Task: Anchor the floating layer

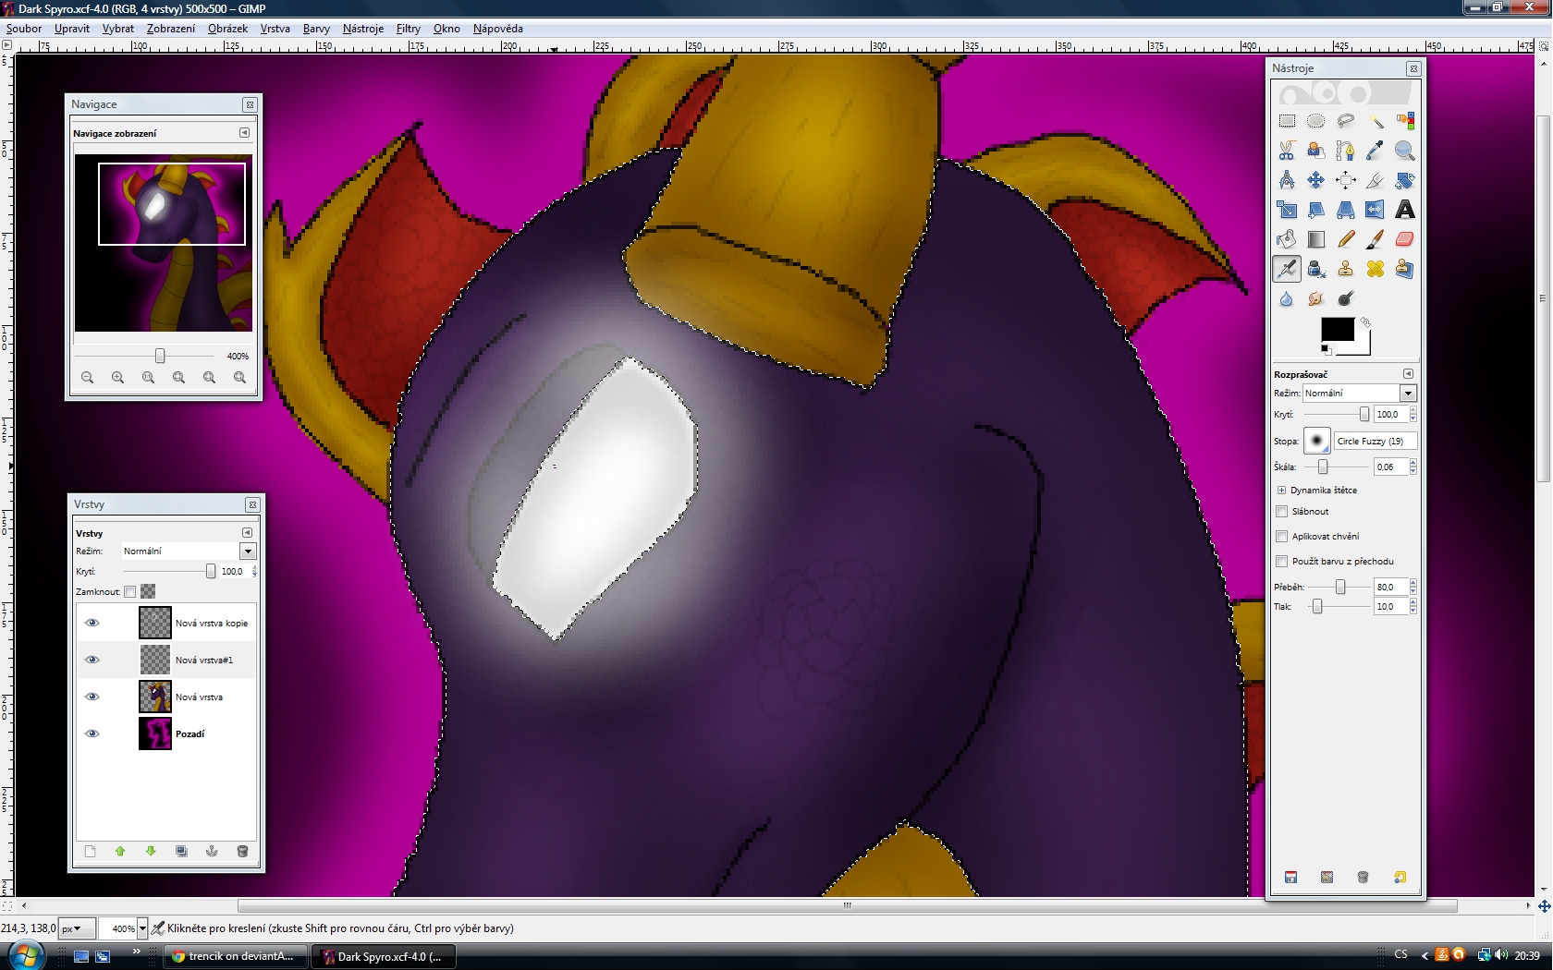Action: click(212, 852)
